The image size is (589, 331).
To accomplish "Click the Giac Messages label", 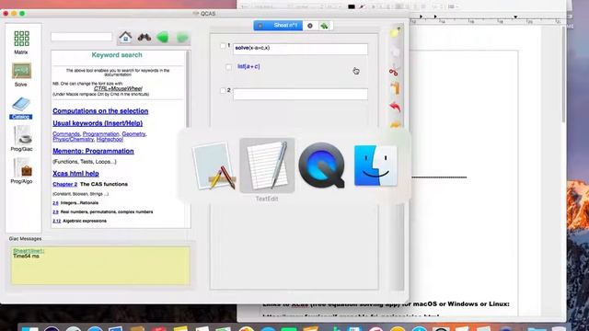I will click(x=25, y=239).
